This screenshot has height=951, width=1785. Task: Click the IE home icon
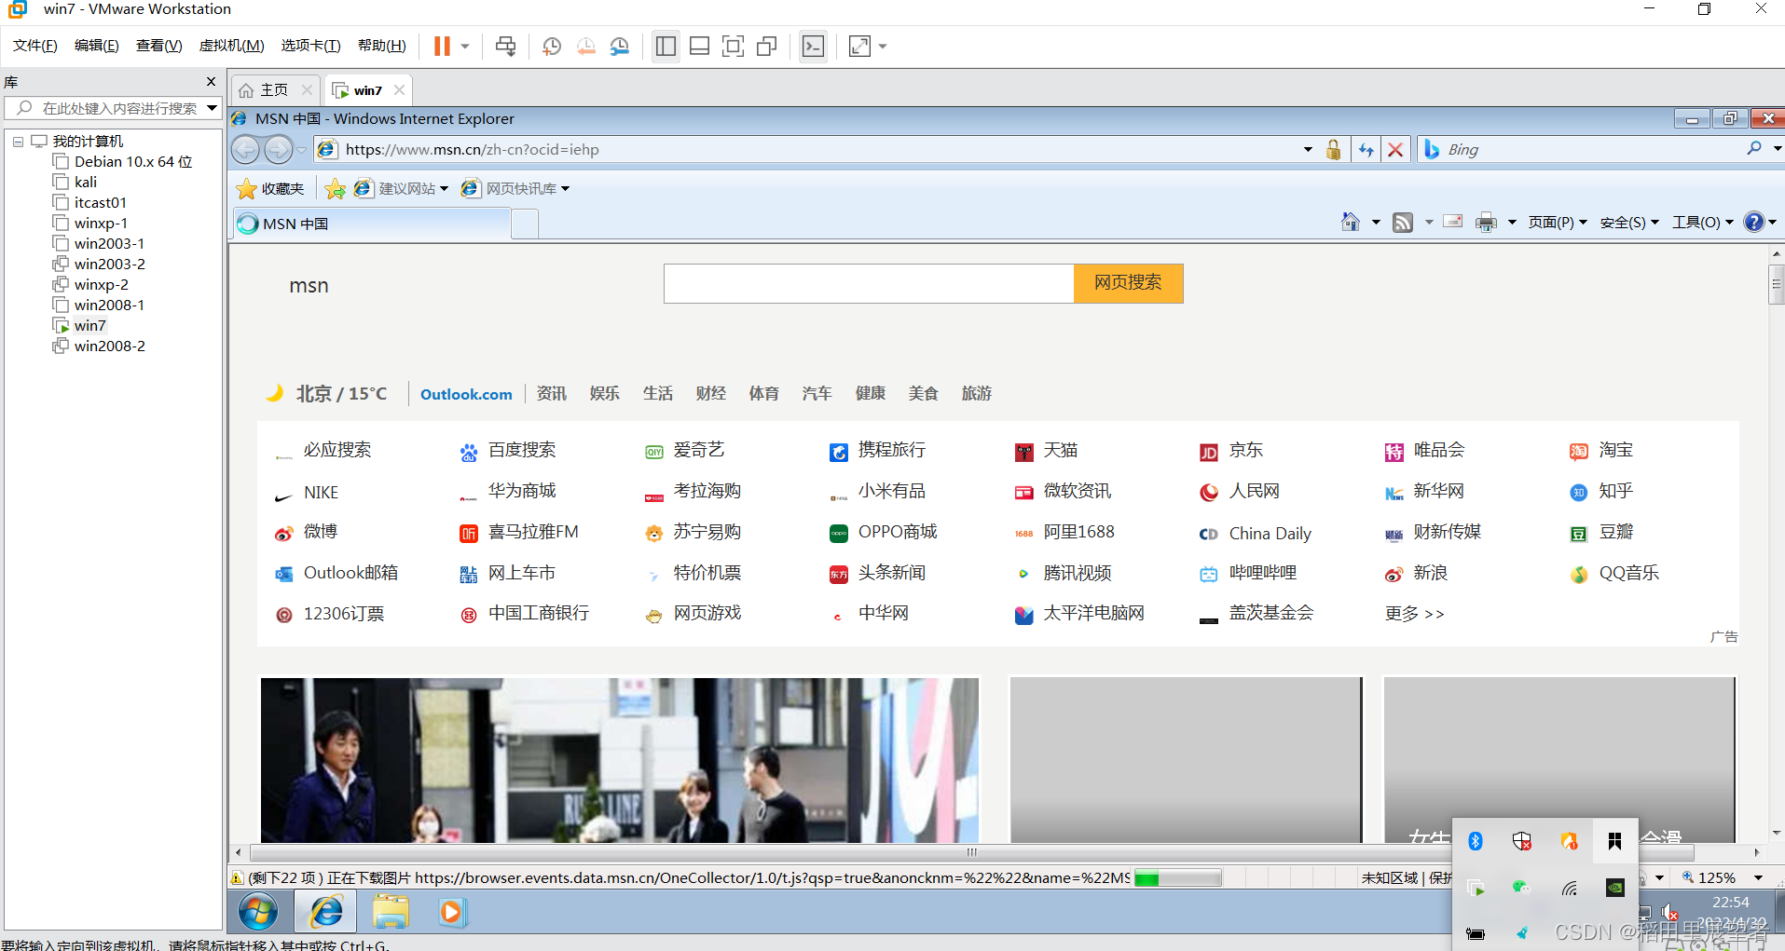click(1350, 222)
